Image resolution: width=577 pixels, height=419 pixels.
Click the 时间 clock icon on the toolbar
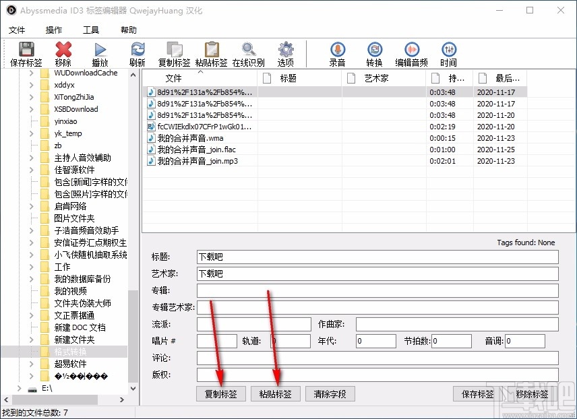pos(449,50)
